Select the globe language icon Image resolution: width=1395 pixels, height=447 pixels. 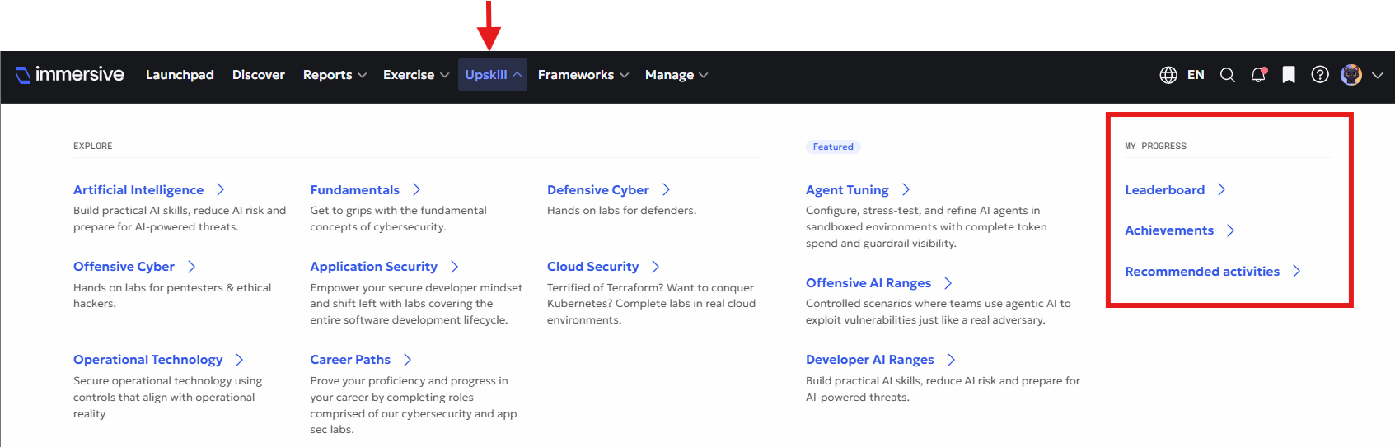point(1168,75)
